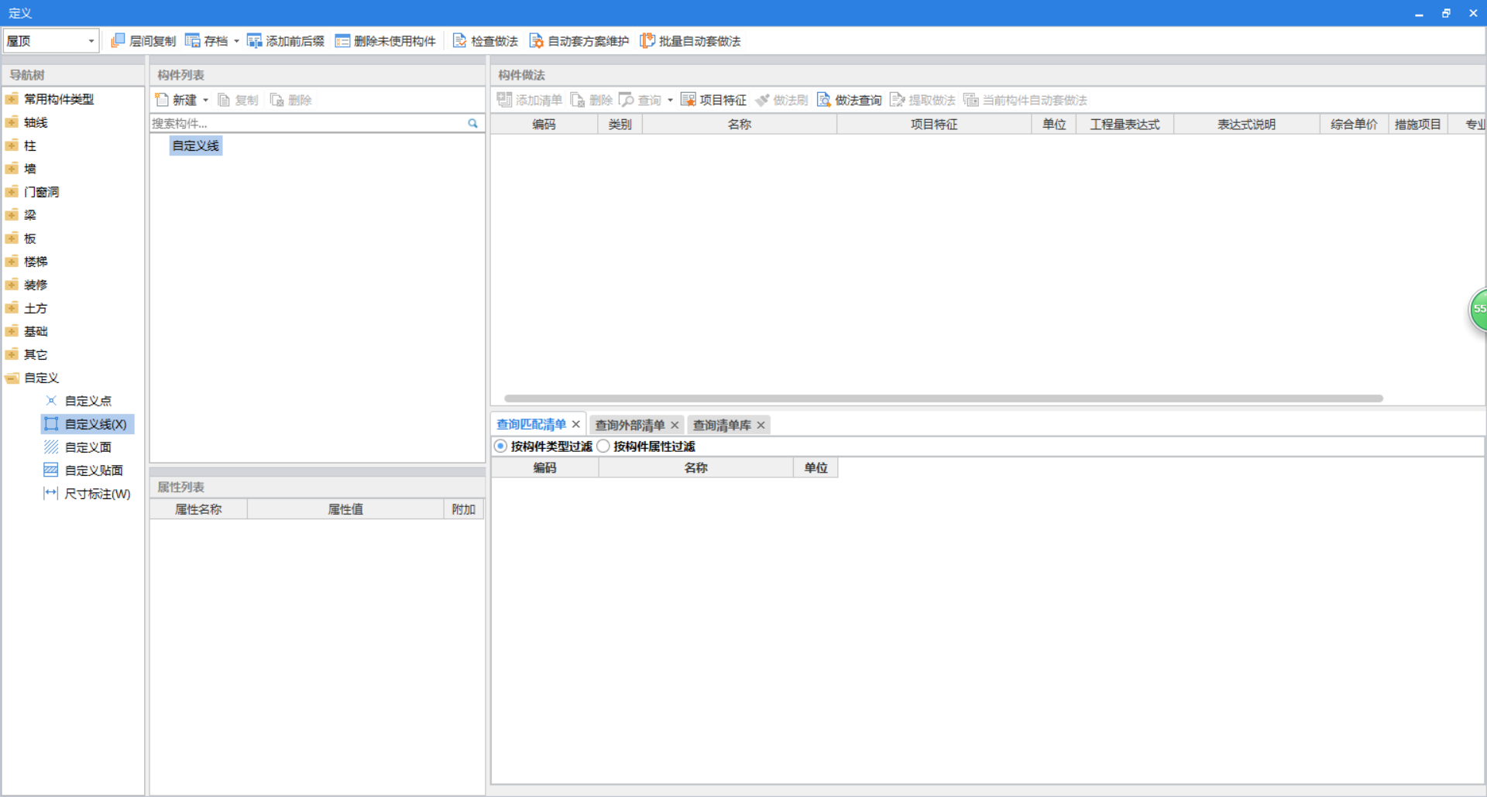Viewport: 1487px width, 797px height.
Task: Expand the 其它 tree folder
Action: (x=12, y=354)
